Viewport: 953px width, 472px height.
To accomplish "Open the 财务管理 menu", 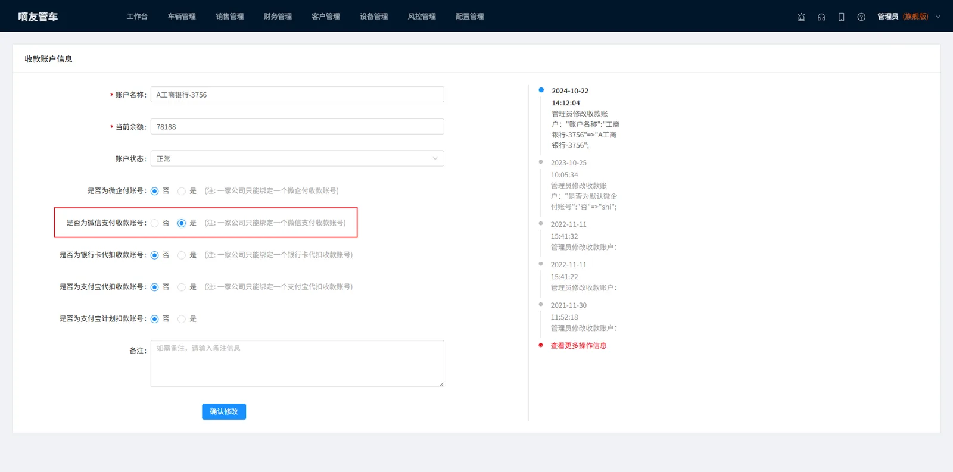I will point(278,17).
